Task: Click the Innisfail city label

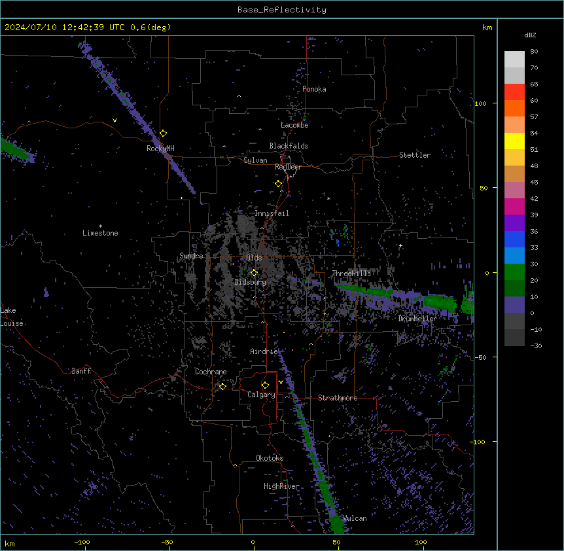Action: click(272, 213)
